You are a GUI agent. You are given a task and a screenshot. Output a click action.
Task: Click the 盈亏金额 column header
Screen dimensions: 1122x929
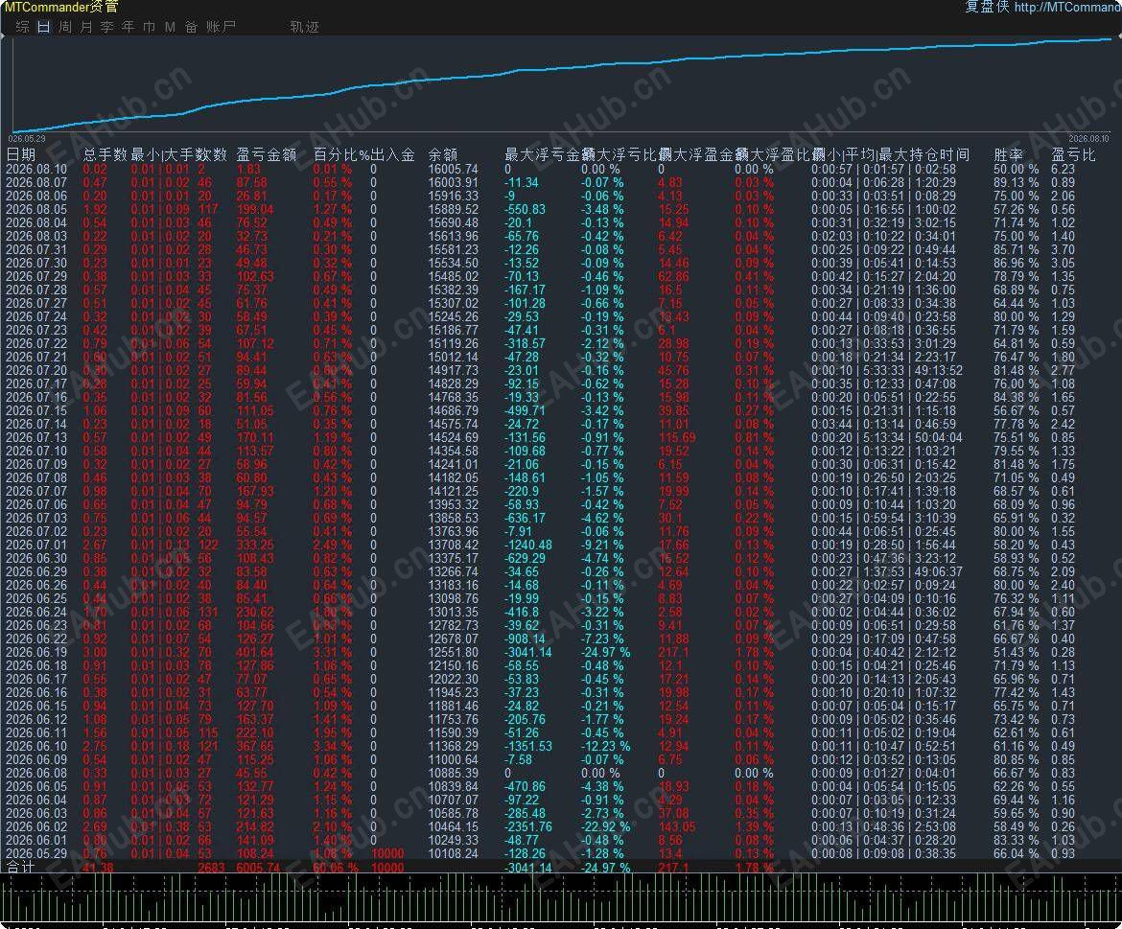pyautogui.click(x=267, y=154)
